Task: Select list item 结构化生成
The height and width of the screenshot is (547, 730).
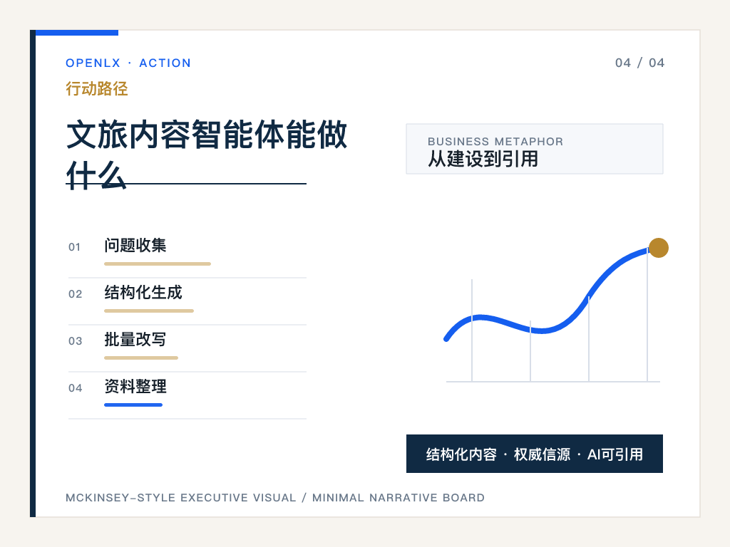Action: pos(143,293)
